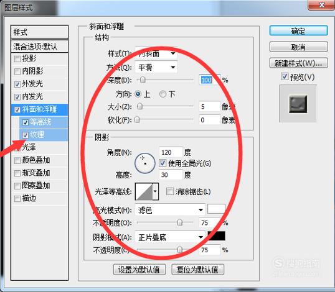Click the shadow opacity field showing 75

210,250
